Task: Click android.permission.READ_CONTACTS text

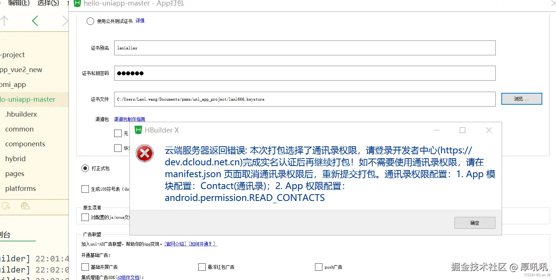Action: [x=245, y=198]
